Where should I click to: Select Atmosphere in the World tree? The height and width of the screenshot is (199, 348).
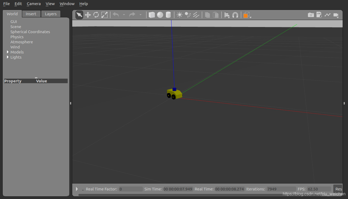coord(22,42)
